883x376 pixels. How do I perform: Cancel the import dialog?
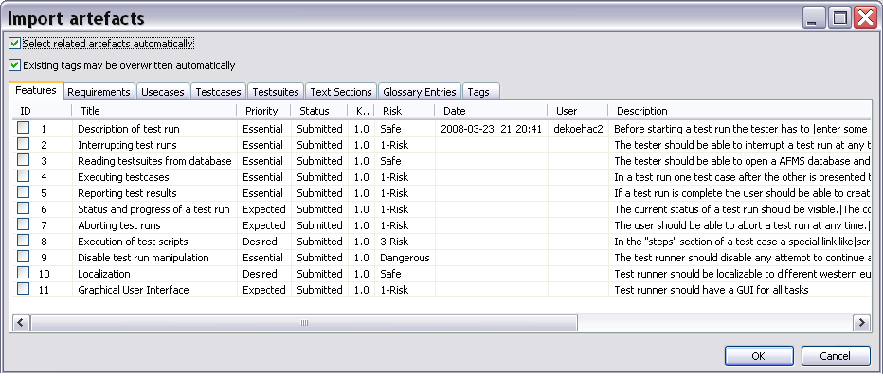(x=835, y=356)
